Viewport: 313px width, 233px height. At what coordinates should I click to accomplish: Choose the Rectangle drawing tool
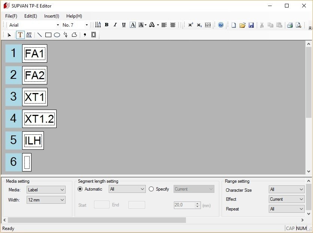pyautogui.click(x=48, y=35)
